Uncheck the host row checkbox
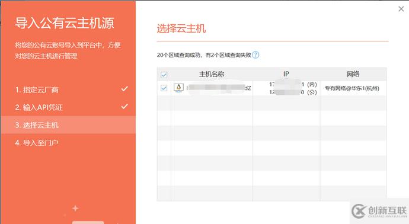This screenshot has width=409, height=224. [164, 88]
